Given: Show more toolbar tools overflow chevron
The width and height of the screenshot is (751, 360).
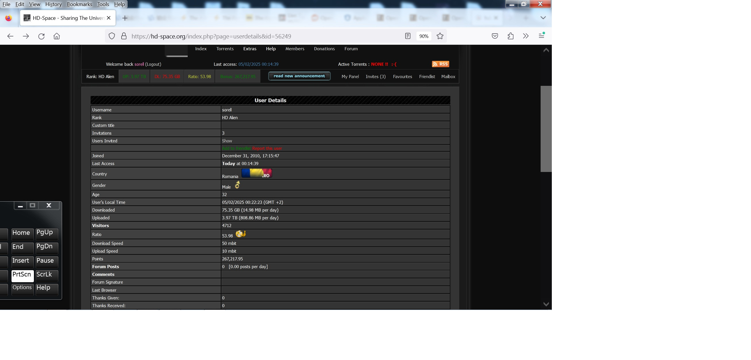Looking at the screenshot, I should point(526,36).
